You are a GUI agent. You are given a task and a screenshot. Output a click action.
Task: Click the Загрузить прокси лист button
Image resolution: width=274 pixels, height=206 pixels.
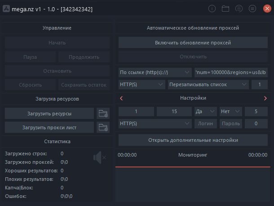[x=49, y=127]
